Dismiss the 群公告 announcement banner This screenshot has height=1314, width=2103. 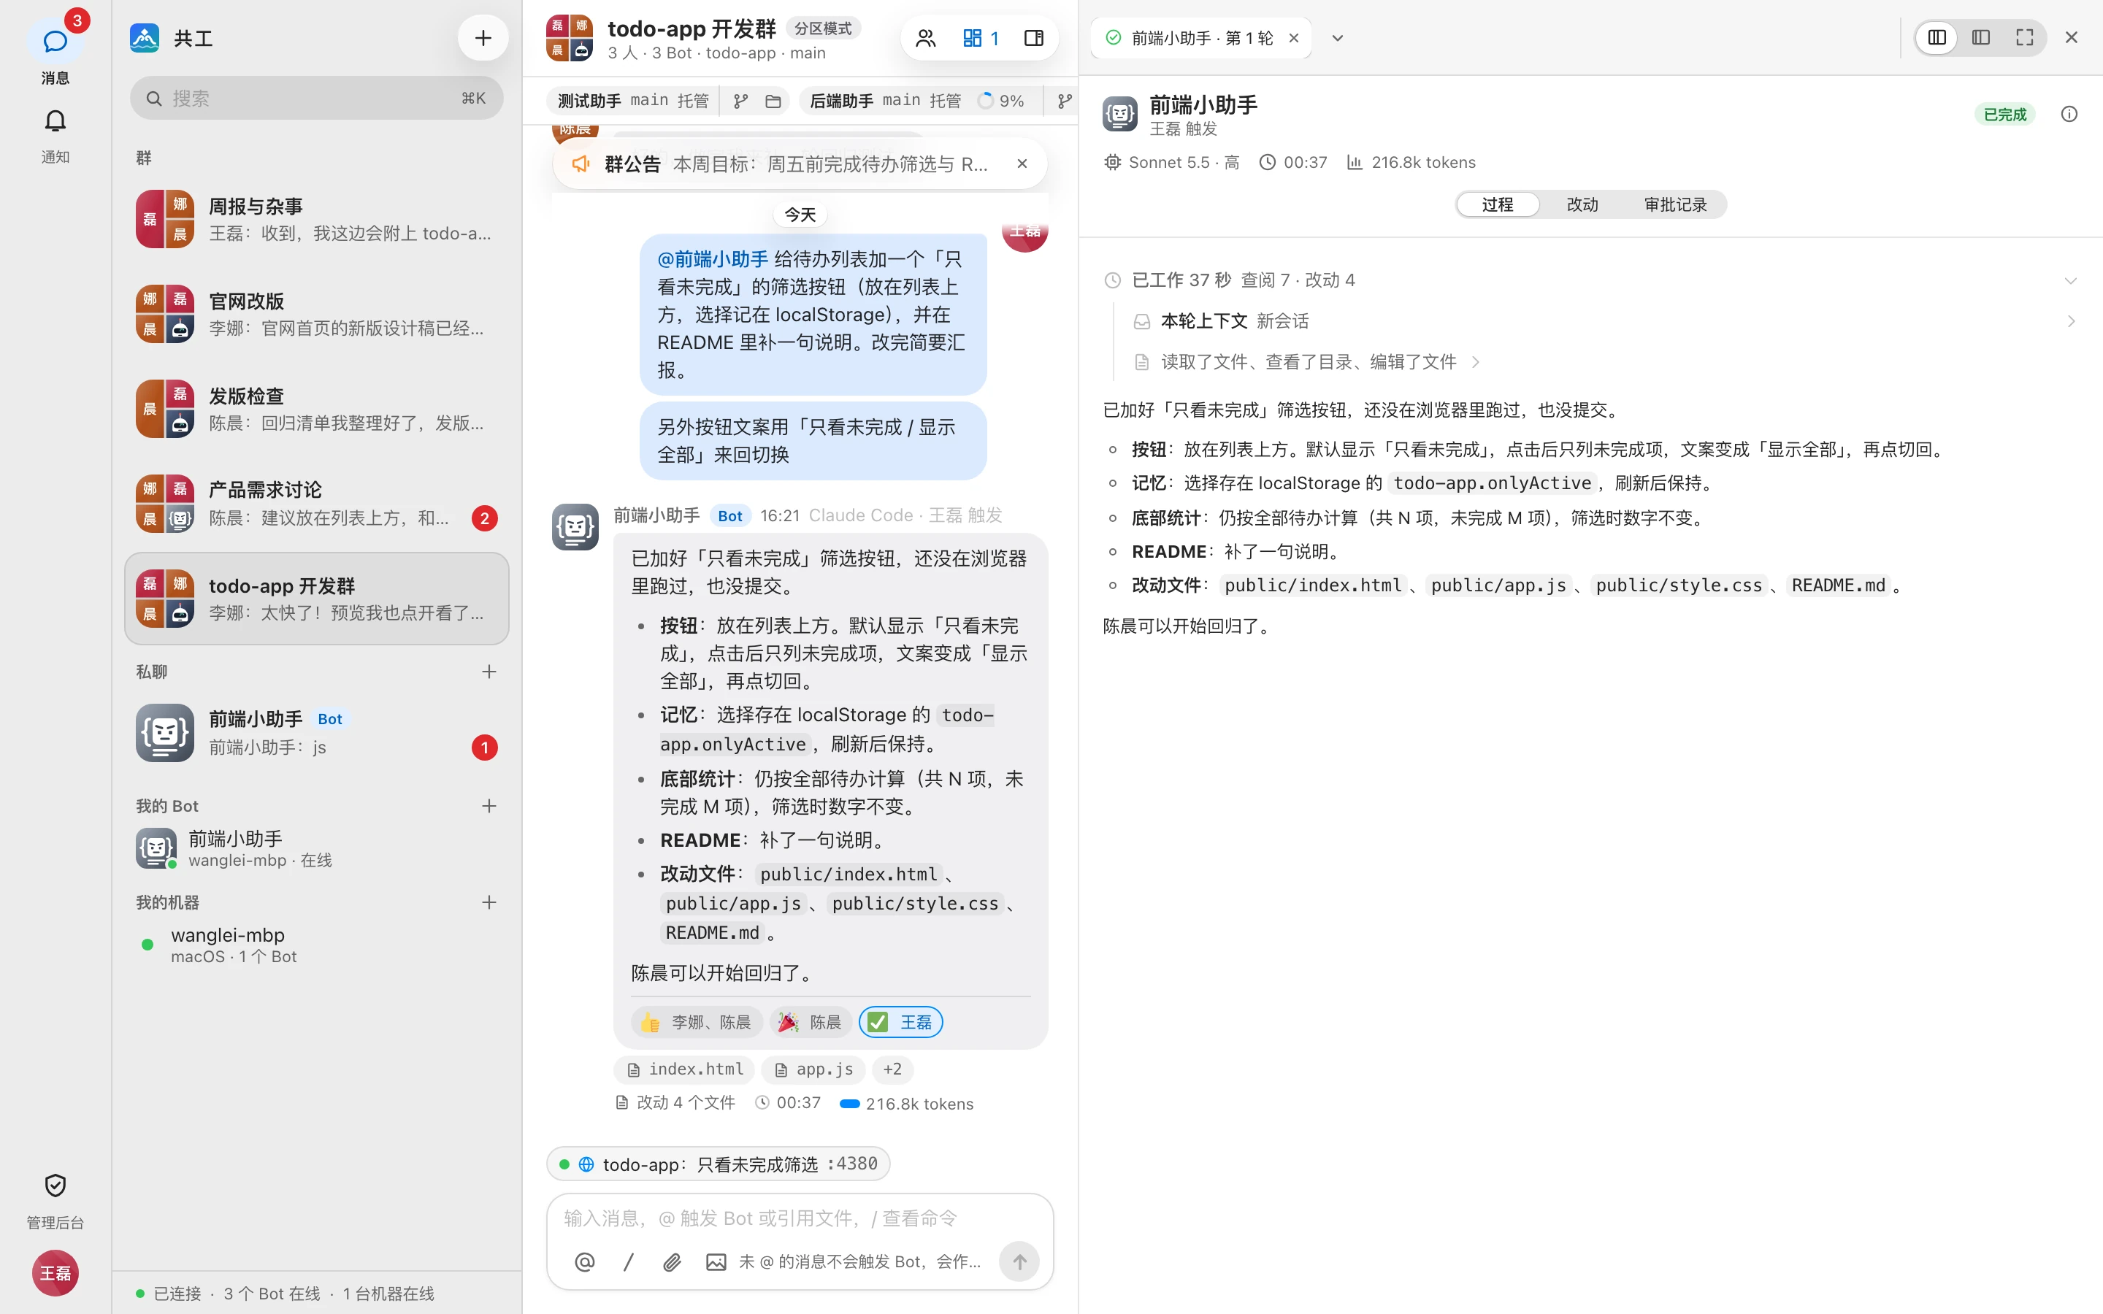[1022, 164]
